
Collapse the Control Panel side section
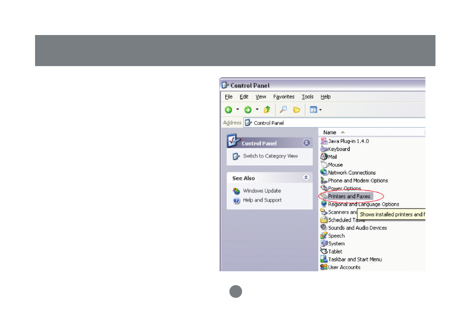click(x=307, y=143)
